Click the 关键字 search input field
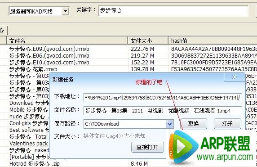257x167 pixels. tap(173, 11)
